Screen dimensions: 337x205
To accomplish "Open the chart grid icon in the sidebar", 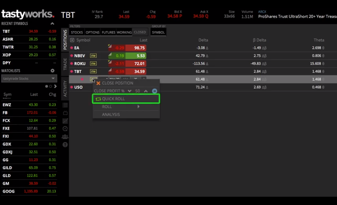I will [65, 121].
